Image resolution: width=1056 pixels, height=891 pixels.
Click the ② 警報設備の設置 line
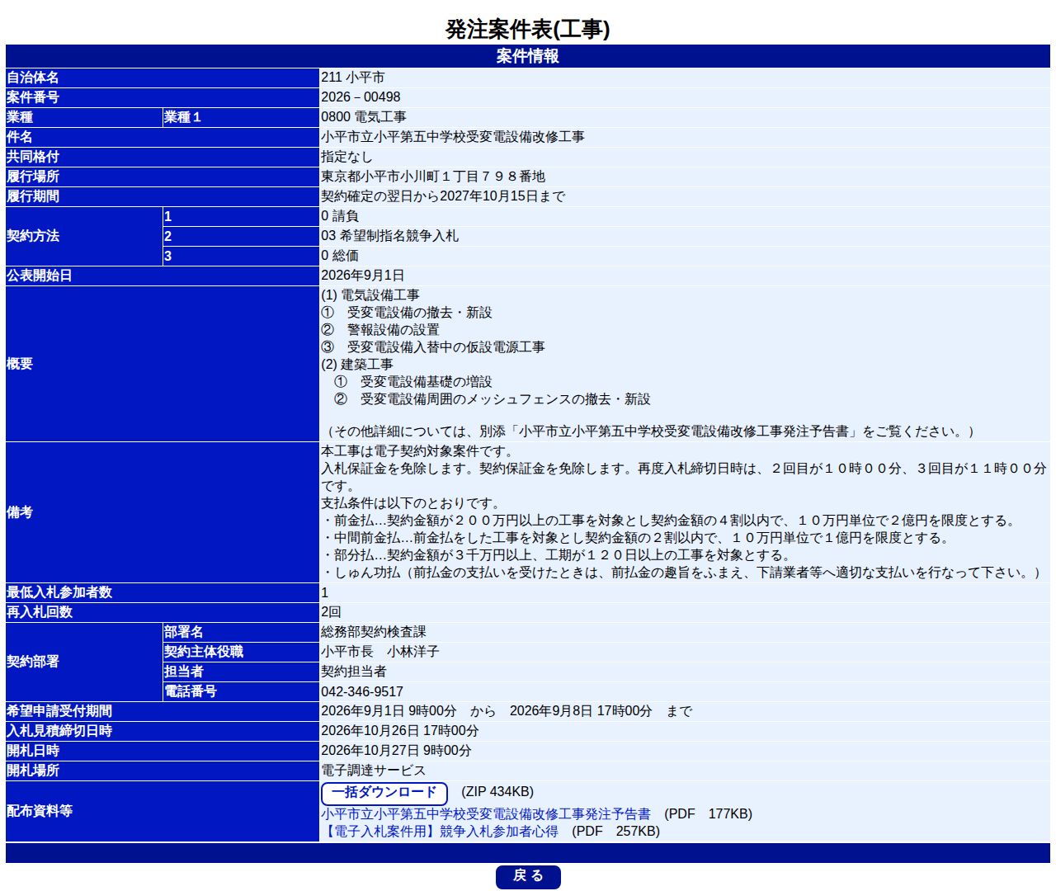coord(380,330)
